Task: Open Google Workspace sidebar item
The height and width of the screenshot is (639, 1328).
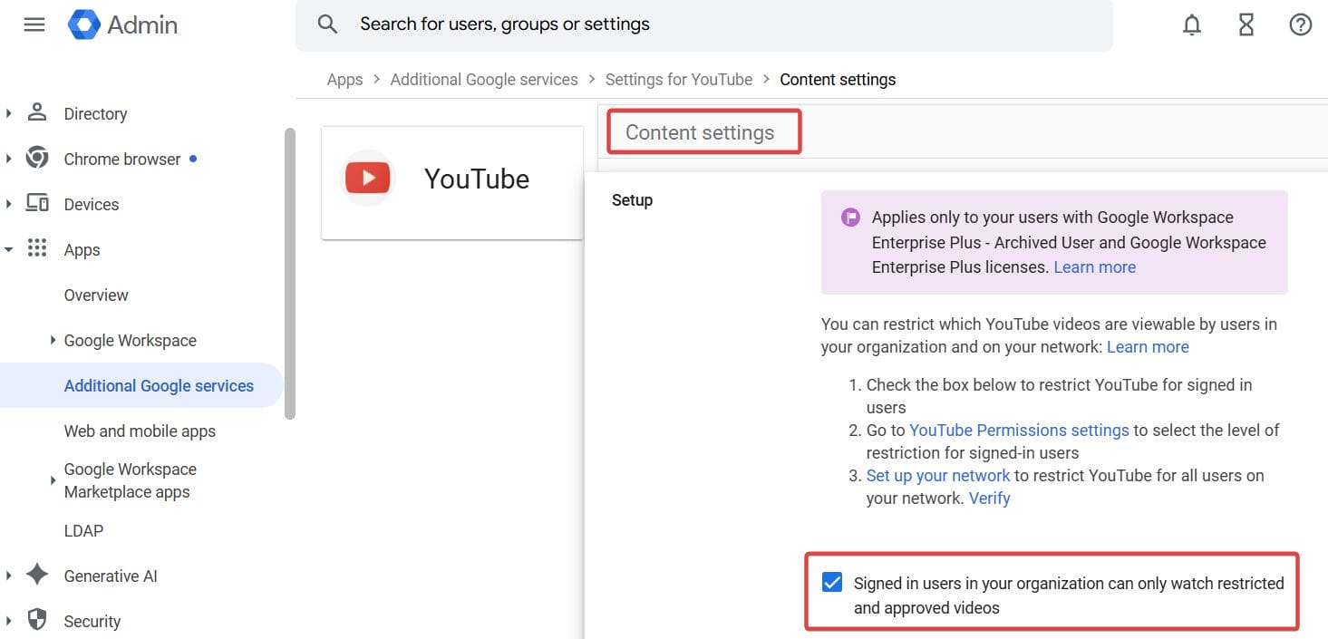Action: coord(130,341)
